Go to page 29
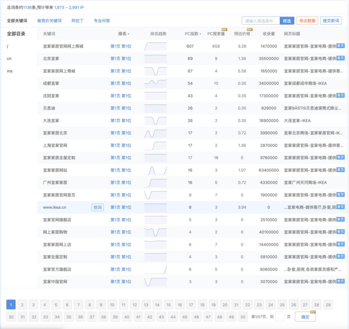 pyautogui.click(x=328, y=305)
